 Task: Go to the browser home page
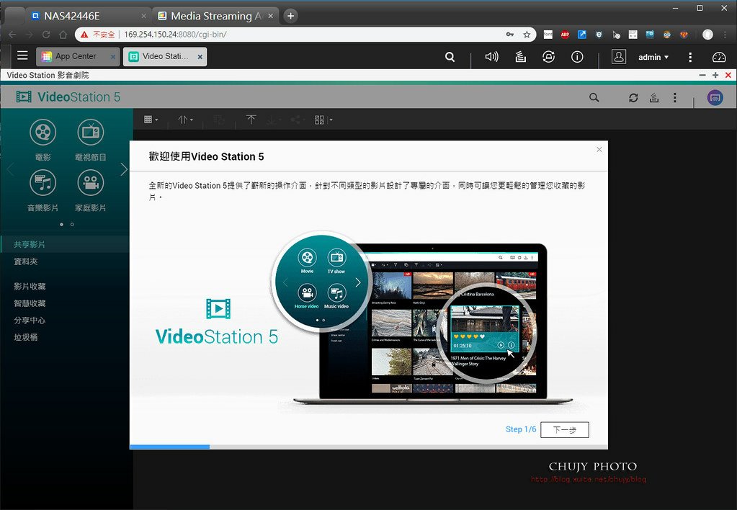click(63, 35)
